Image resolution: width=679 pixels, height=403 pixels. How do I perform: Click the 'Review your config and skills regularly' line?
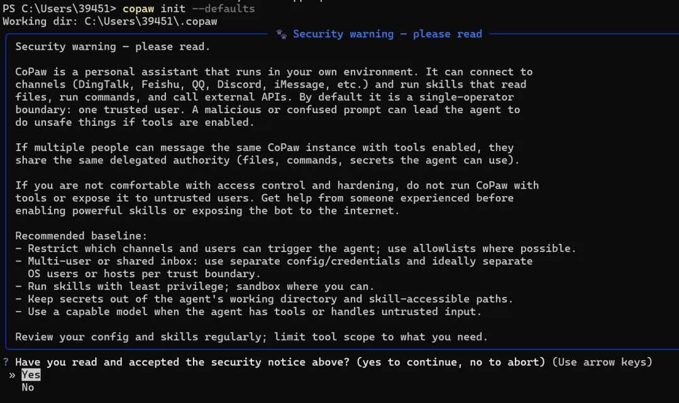coord(251,336)
